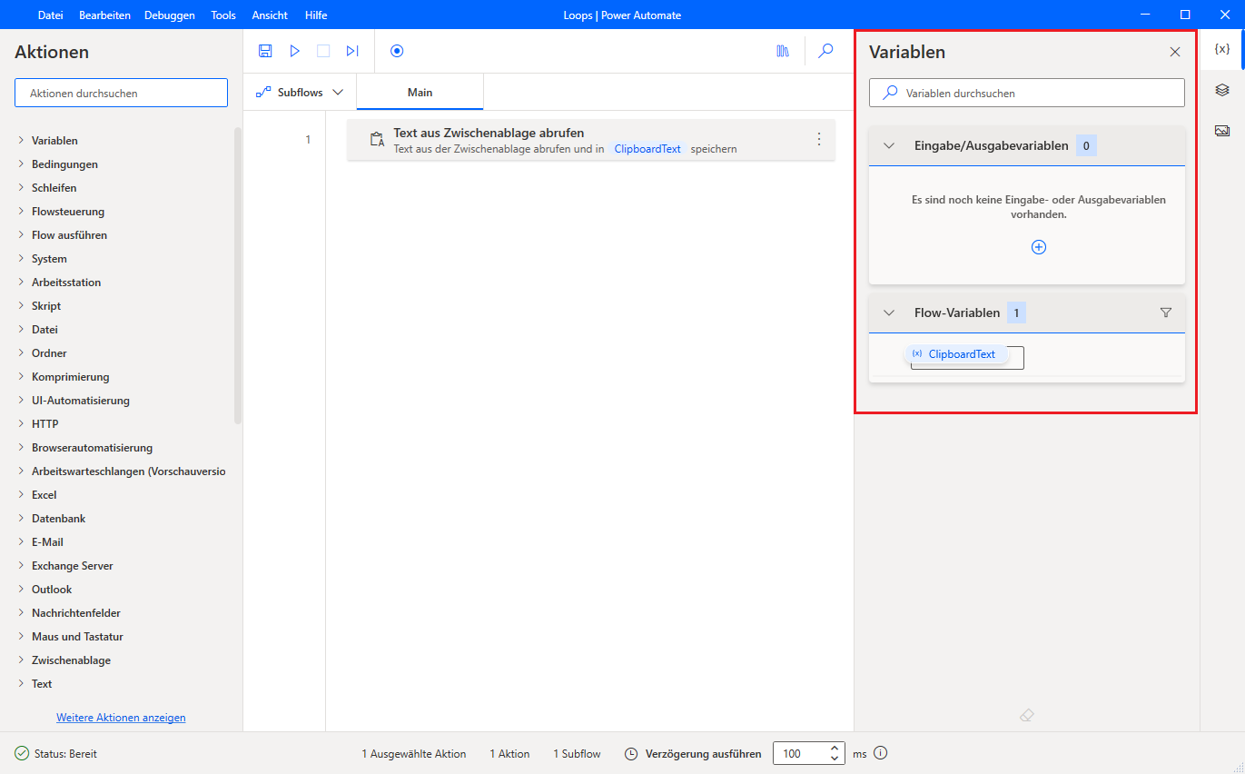This screenshot has width=1245, height=774.
Task: Expand the Outlook actions group
Action: click(x=21, y=589)
